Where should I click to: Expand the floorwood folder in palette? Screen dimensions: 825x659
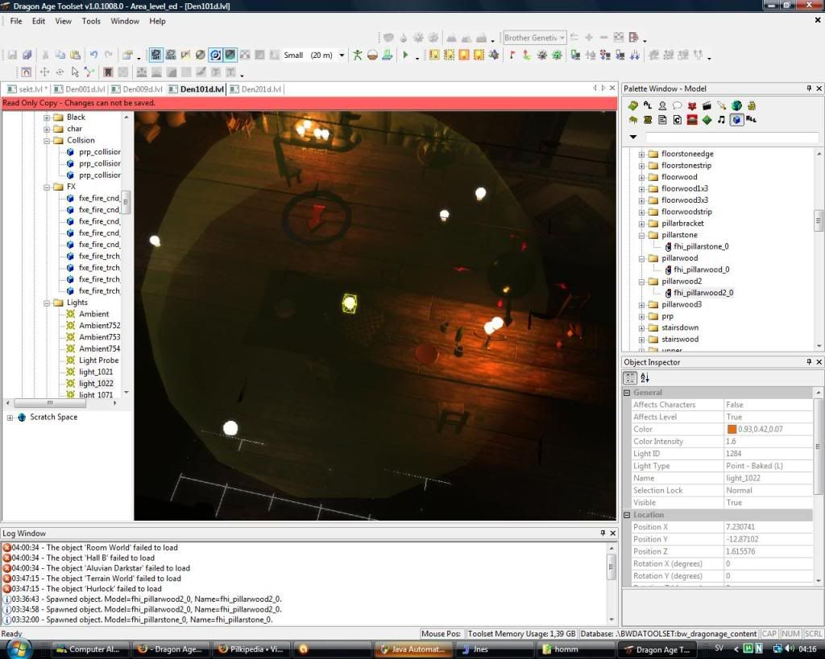tap(642, 177)
